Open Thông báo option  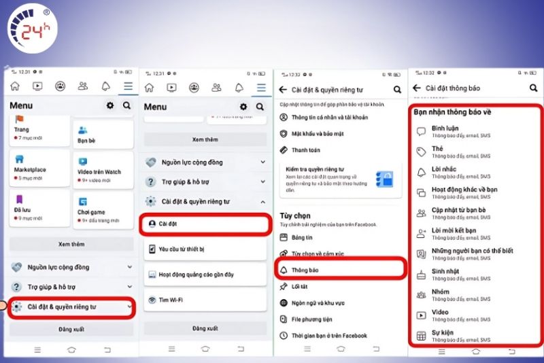tap(340, 270)
